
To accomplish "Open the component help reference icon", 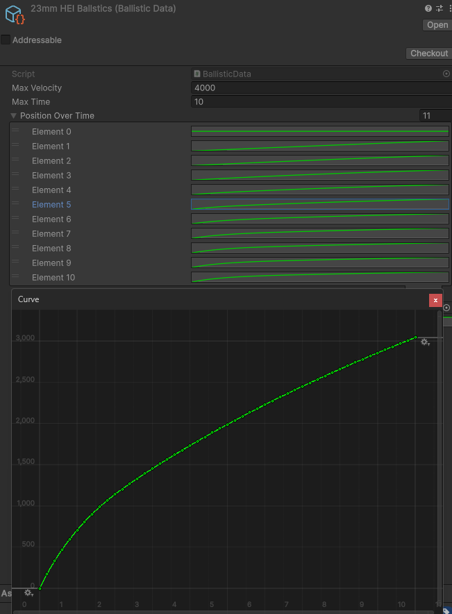I will coord(428,8).
